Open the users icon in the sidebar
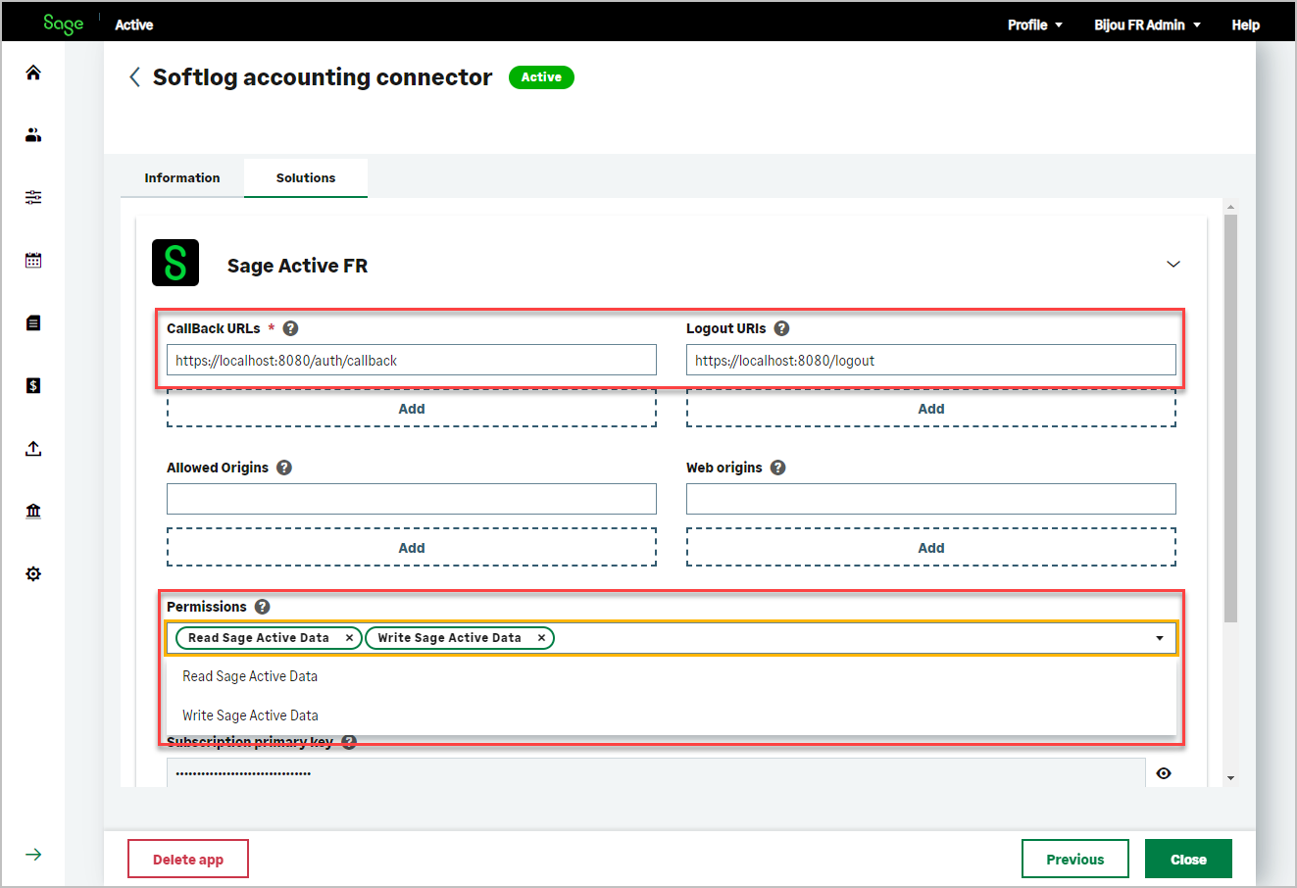Screen dimensions: 1297x888 click(x=33, y=135)
